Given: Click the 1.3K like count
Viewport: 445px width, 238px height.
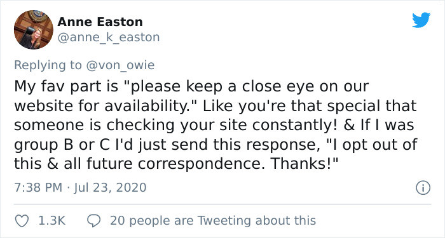Looking at the screenshot, I should (x=52, y=221).
